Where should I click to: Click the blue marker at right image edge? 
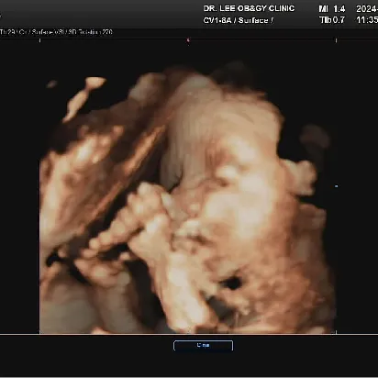point(337,186)
